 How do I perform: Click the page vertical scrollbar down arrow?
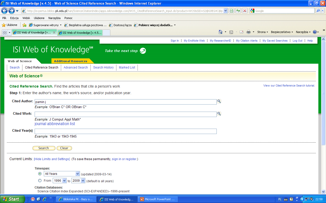coord(324,192)
